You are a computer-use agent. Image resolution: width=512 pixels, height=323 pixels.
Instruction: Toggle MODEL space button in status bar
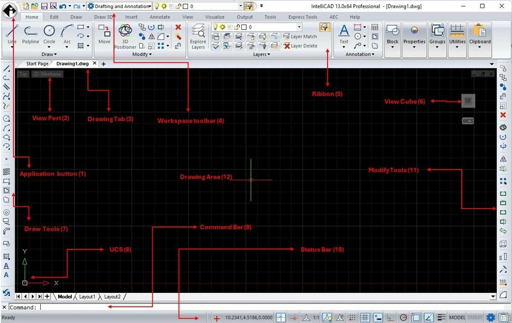(x=457, y=317)
